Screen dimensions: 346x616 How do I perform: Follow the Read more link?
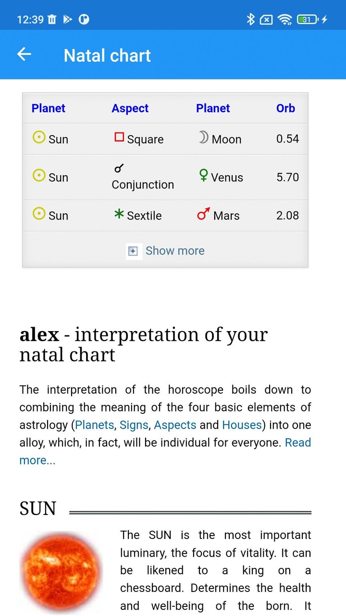click(298, 442)
